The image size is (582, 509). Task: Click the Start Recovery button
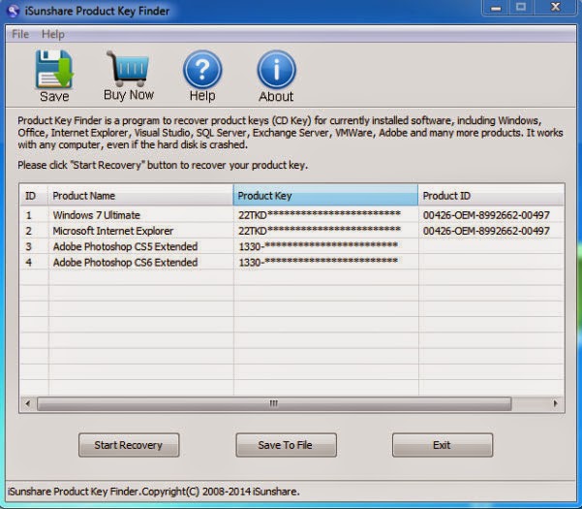click(129, 445)
